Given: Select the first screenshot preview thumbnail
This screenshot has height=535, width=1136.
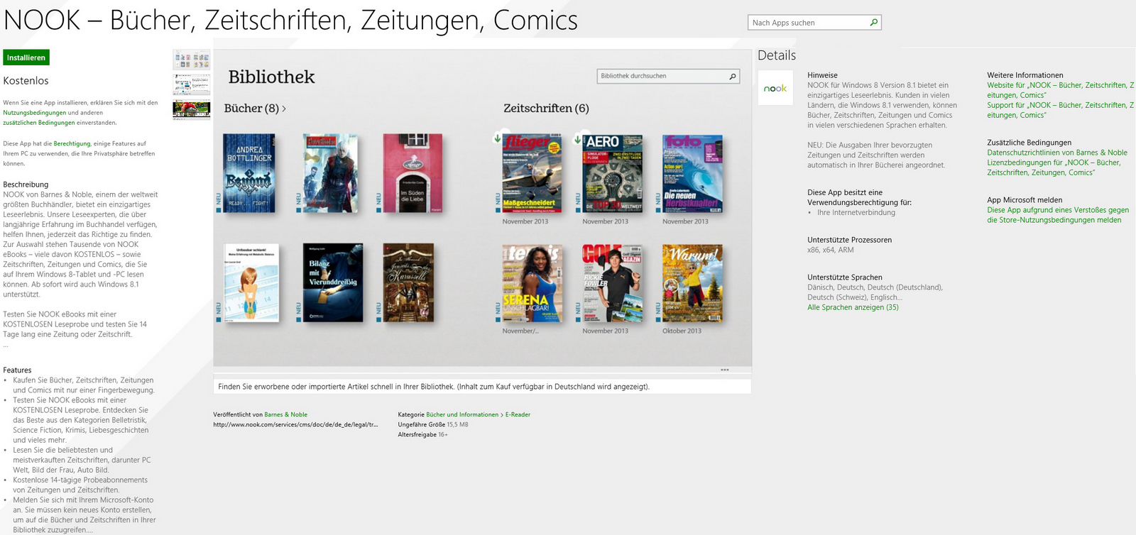Looking at the screenshot, I should pyautogui.click(x=191, y=60).
